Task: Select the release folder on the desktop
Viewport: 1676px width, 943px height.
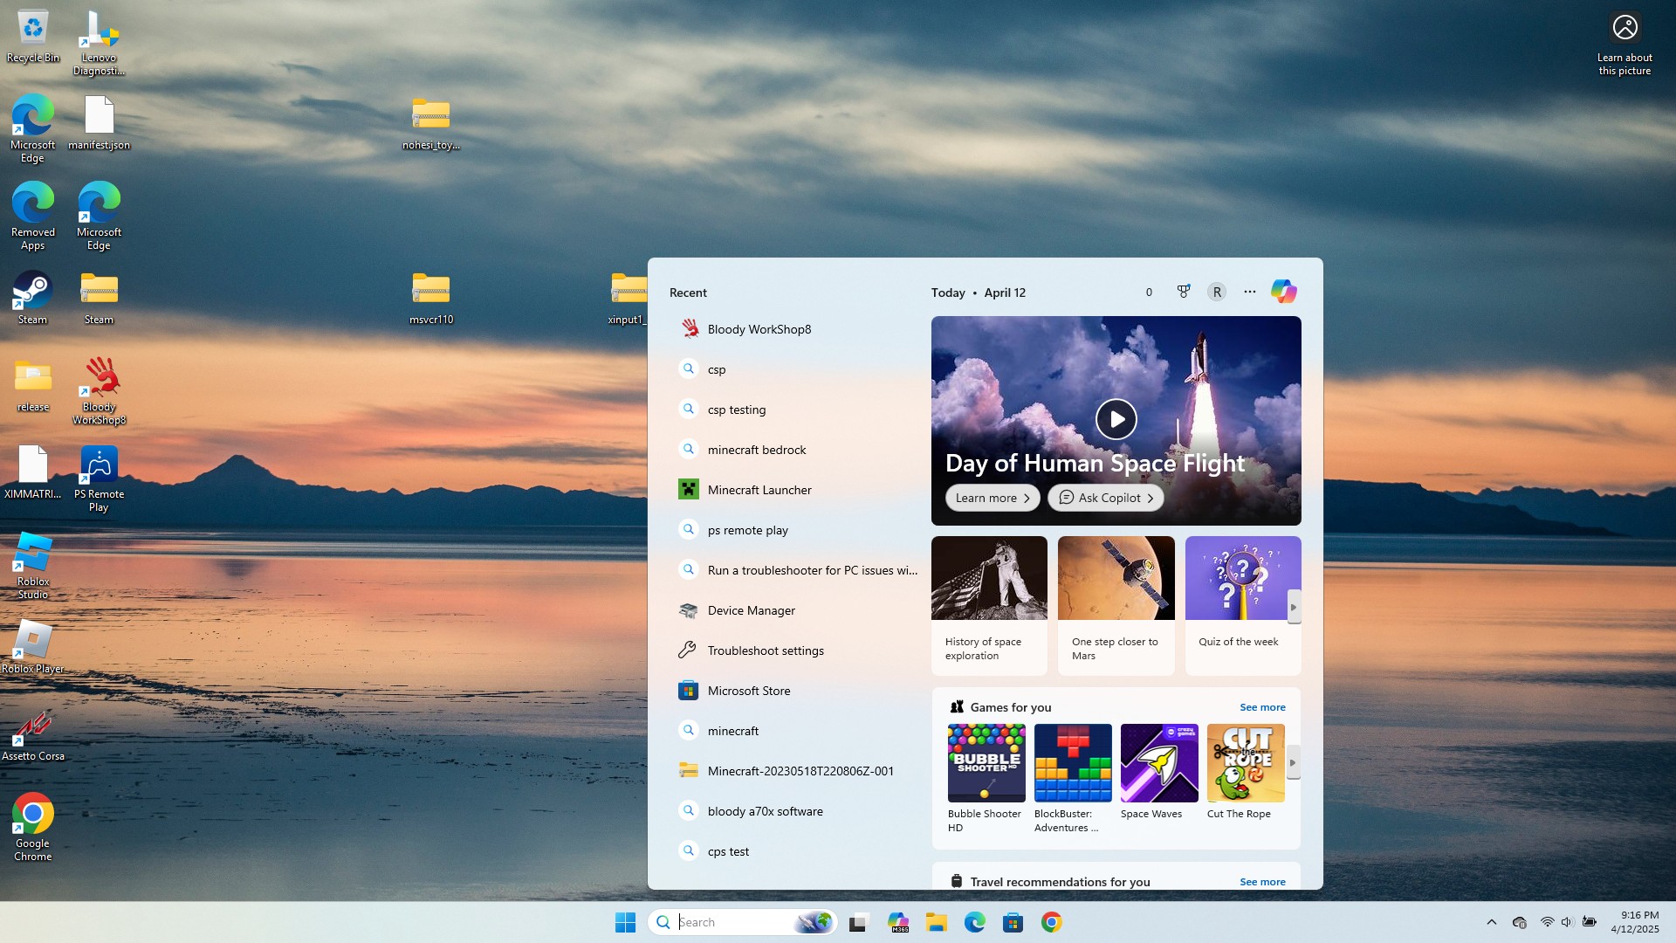Action: (x=33, y=385)
